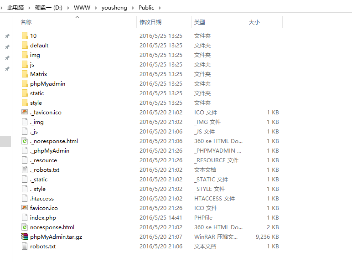Click the index.php file icon

[25, 218]
